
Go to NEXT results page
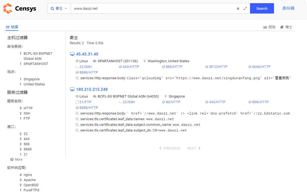tap(194, 148)
